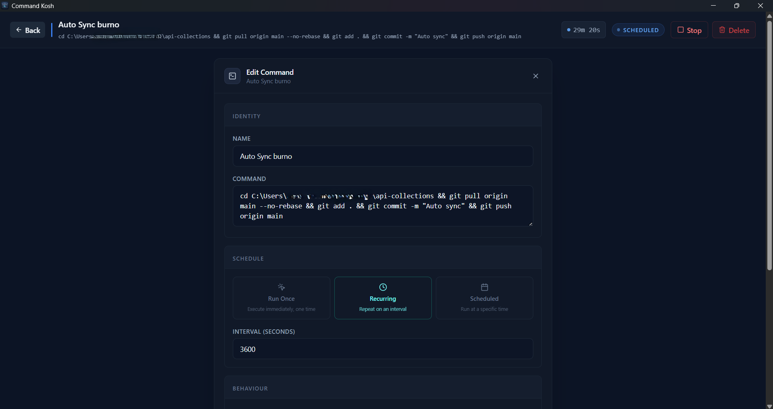
Task: Select the Run Once schedule option
Action: coord(281,298)
